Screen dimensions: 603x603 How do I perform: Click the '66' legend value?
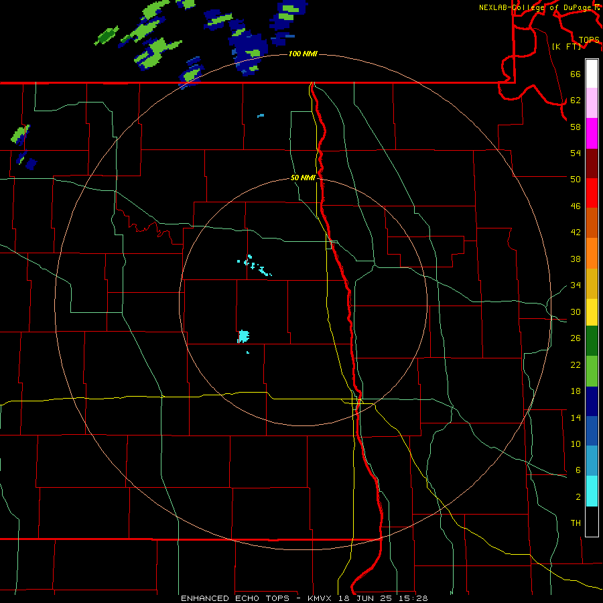[576, 74]
